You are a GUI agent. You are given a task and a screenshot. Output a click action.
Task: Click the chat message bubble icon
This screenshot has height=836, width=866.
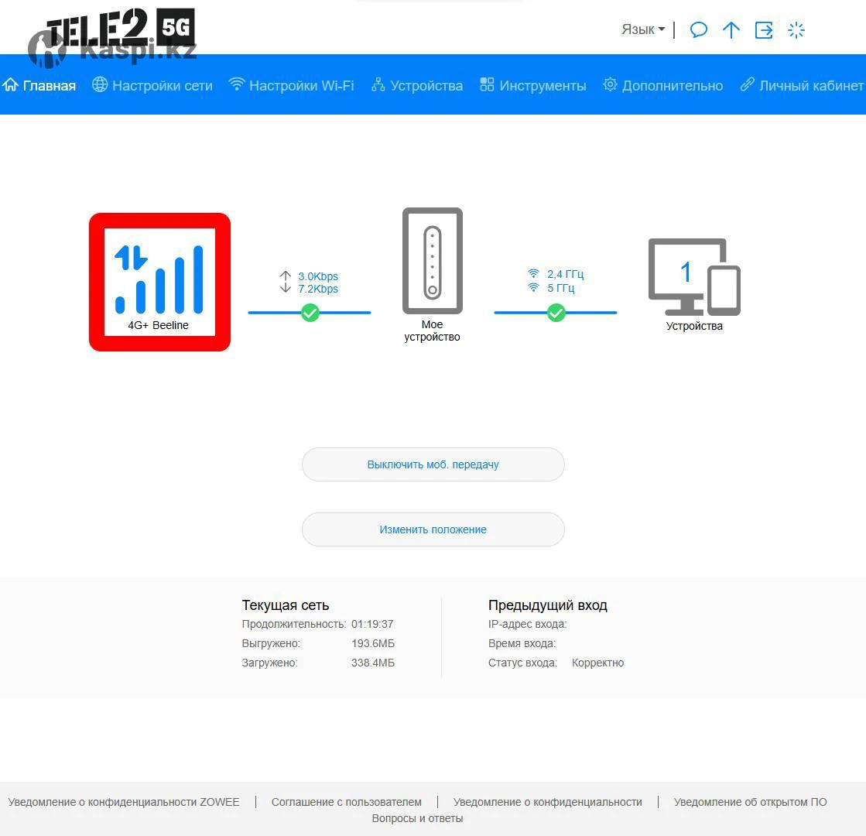coord(698,30)
